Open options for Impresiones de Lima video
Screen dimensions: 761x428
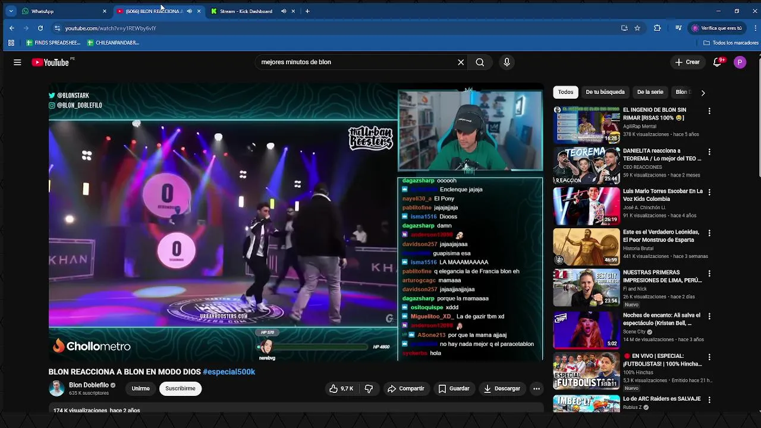point(709,274)
